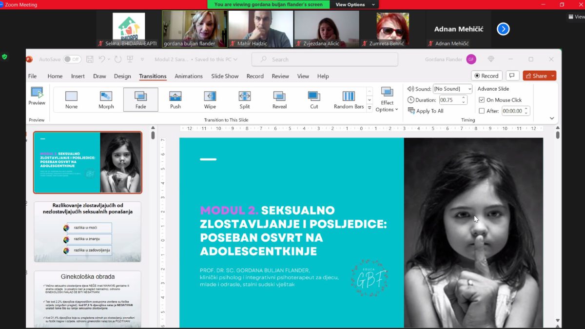
Task: Enable the After timing checkbox
Action: (482, 111)
